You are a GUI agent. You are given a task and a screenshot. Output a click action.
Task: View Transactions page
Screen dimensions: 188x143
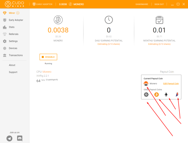(16, 55)
